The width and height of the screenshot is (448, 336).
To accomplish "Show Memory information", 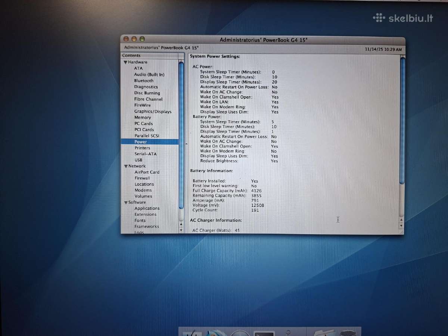I will tap(143, 117).
